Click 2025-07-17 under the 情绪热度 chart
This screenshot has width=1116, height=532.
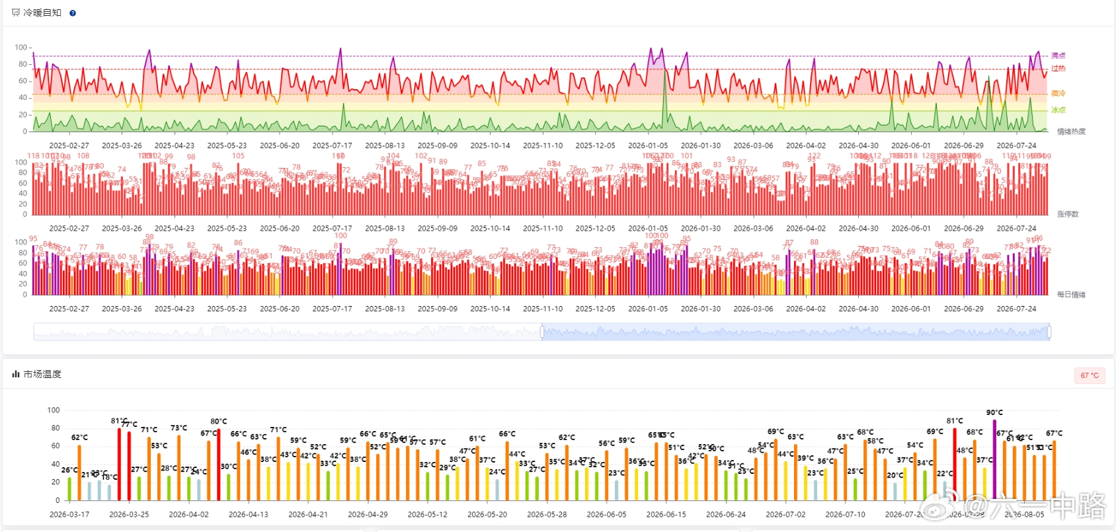(332, 145)
